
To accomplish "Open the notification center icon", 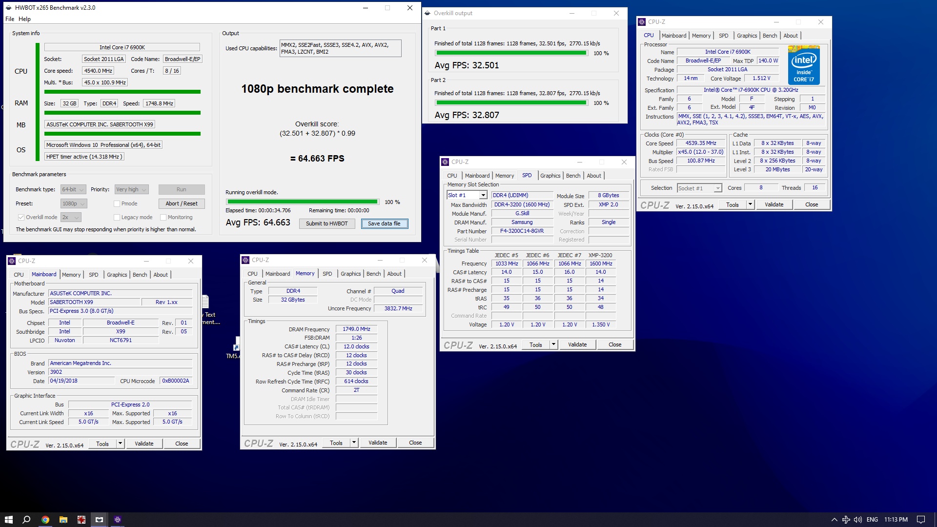I will (x=921, y=520).
